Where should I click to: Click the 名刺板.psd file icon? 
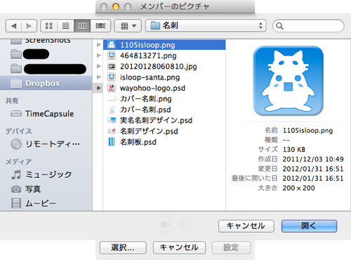[112, 142]
